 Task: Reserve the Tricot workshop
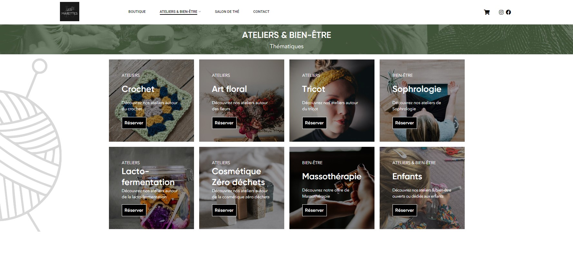314,123
